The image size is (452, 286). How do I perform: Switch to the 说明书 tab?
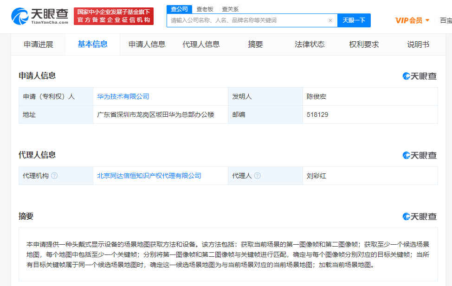[418, 44]
